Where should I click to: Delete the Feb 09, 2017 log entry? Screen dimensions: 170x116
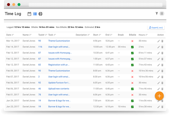(162, 71)
